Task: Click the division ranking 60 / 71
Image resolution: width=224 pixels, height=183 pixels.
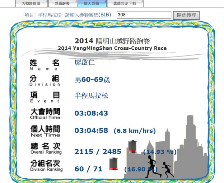Action: (88, 169)
